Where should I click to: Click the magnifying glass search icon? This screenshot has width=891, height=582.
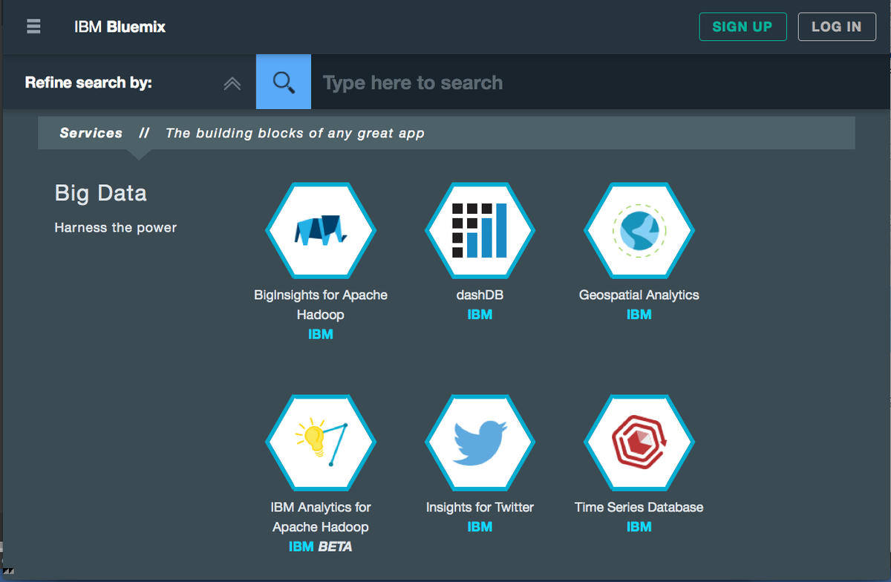[x=284, y=82]
